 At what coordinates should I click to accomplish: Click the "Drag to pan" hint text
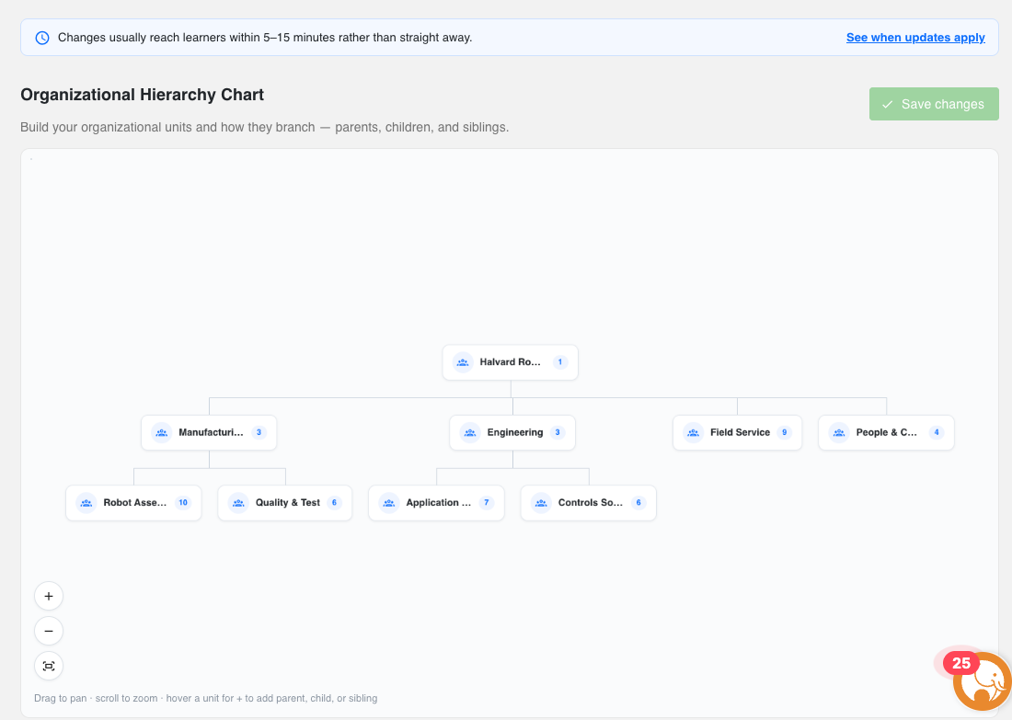(x=206, y=698)
